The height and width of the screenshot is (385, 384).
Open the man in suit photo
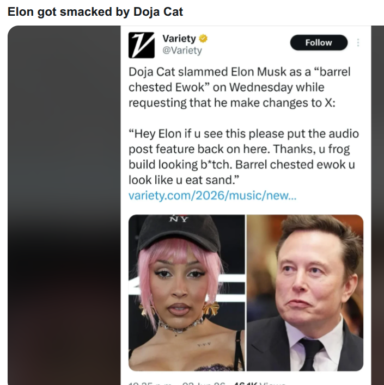[305, 293]
